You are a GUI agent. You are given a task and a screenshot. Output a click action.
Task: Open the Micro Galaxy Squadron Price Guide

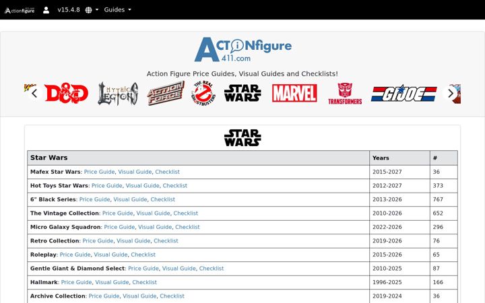[119, 227]
